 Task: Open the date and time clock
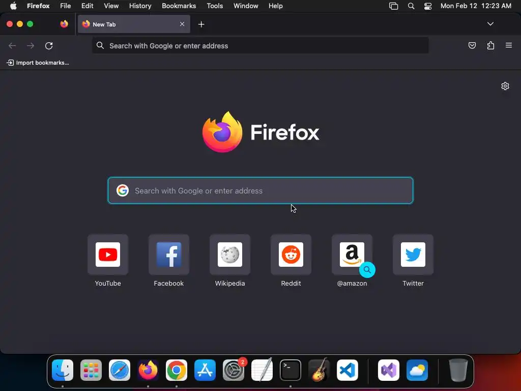click(x=476, y=6)
